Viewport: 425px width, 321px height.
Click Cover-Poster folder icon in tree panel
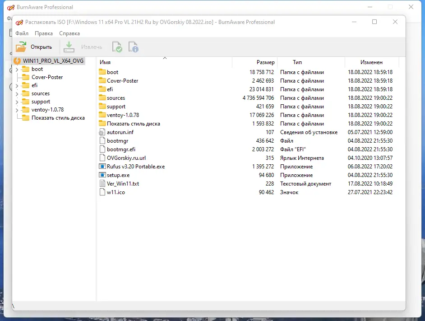tap(26, 77)
